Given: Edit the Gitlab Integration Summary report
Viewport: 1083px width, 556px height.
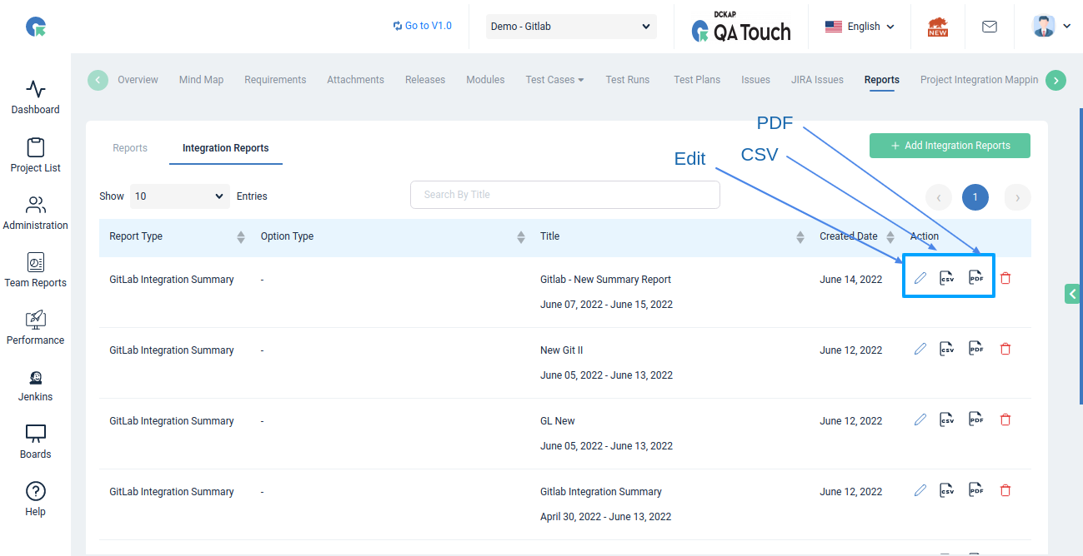Looking at the screenshot, I should pyautogui.click(x=920, y=490).
